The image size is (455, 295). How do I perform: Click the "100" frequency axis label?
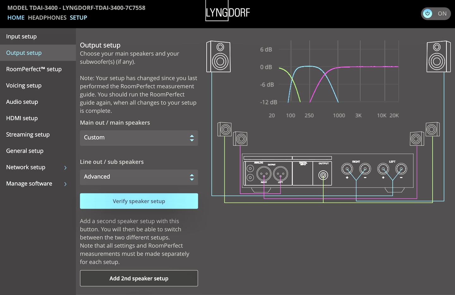[291, 115]
